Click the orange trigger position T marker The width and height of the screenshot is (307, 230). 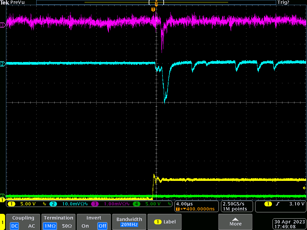(x=153, y=10)
